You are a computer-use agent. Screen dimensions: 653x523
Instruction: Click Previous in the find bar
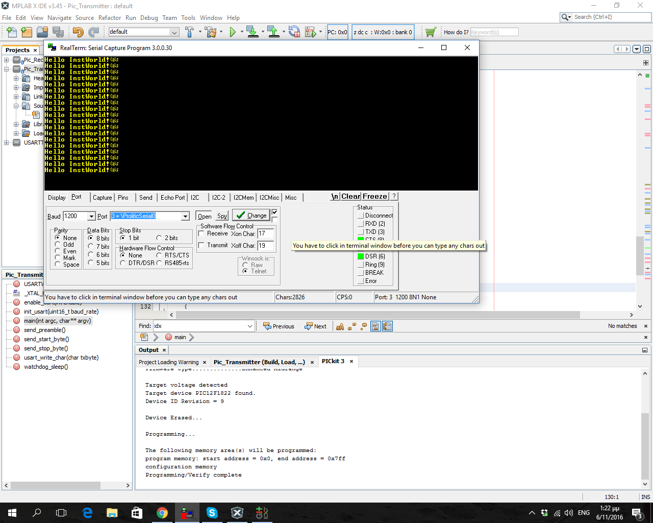(279, 326)
